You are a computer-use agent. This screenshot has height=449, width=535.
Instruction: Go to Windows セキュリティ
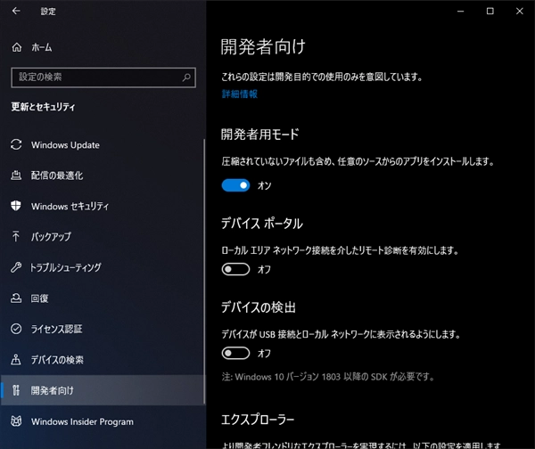[x=103, y=207]
